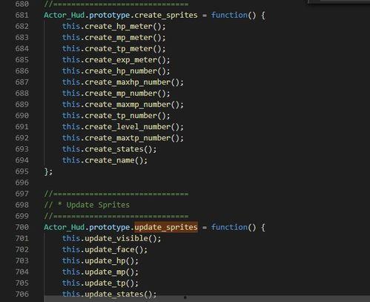The height and width of the screenshot is (302, 370).
Task: Click the highlighted update_sprites identifier
Action: point(166,227)
